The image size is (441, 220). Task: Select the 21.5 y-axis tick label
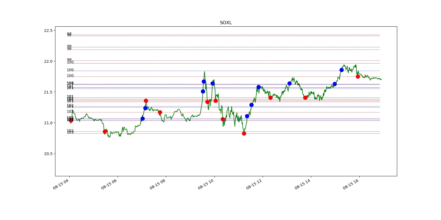pyautogui.click(x=48, y=92)
